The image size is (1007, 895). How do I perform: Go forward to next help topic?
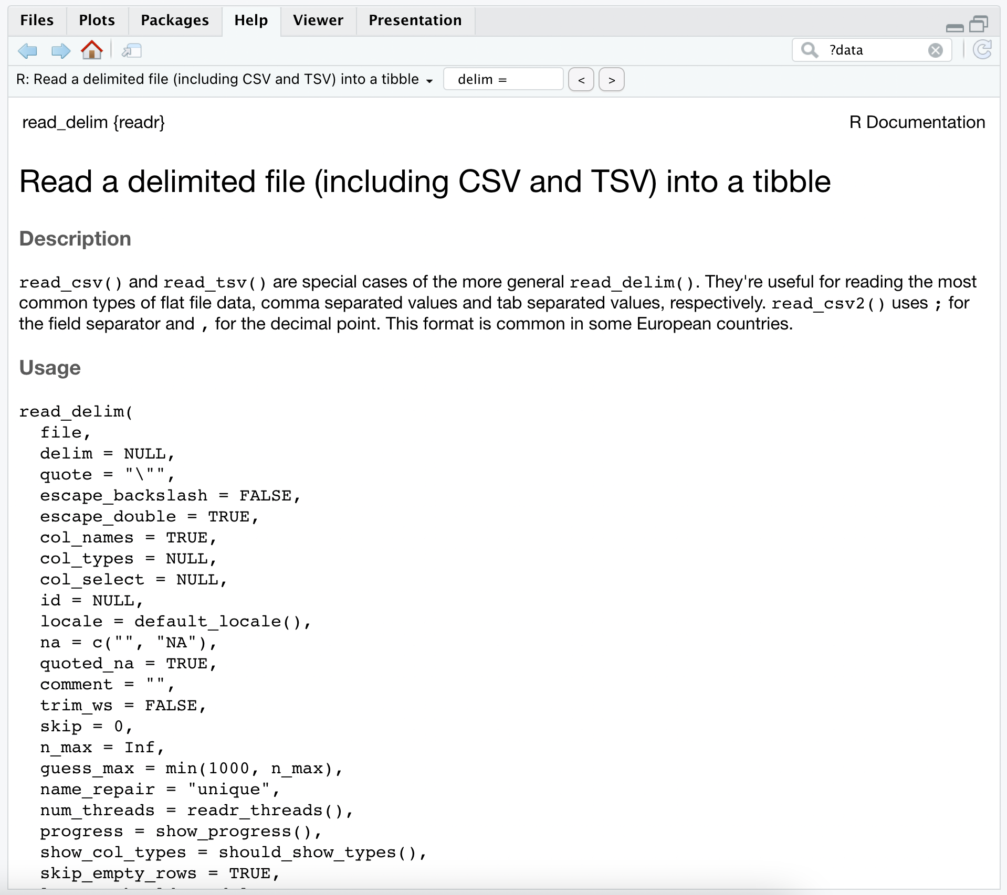point(60,51)
